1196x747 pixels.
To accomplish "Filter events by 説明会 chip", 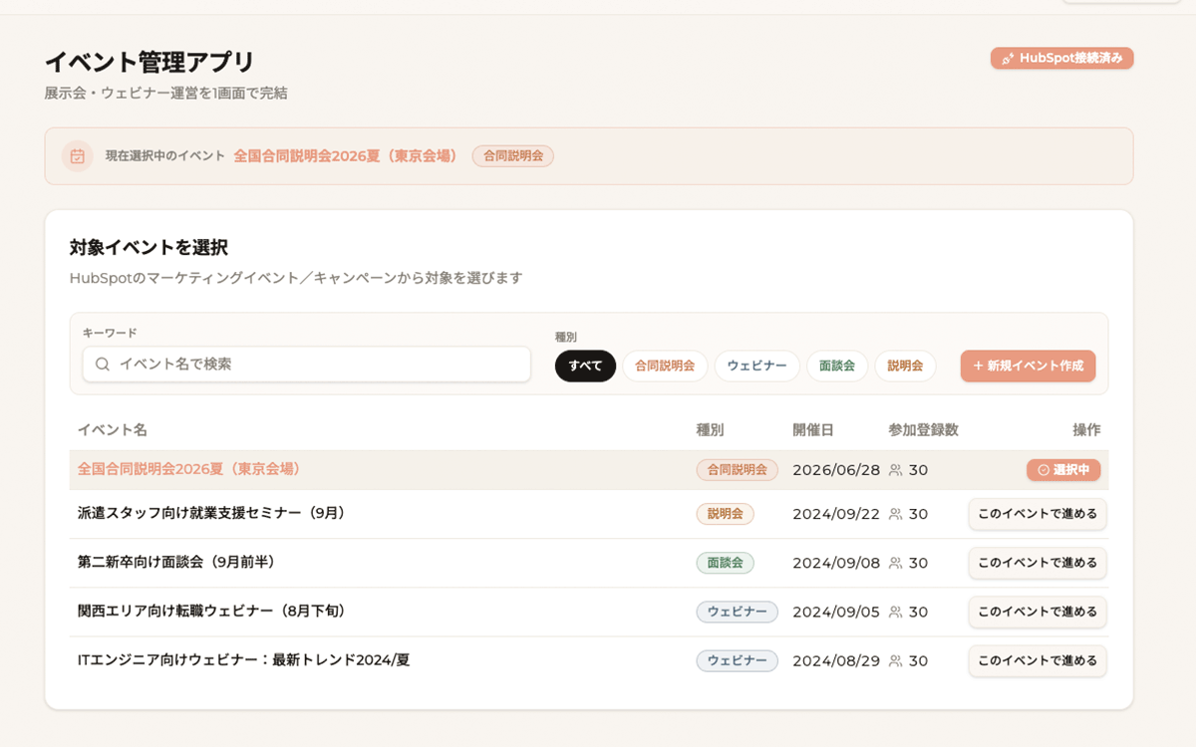I will click(x=905, y=366).
